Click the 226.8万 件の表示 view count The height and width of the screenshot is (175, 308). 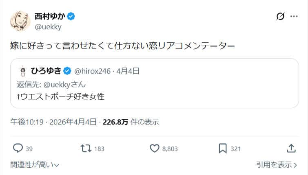pos(130,122)
